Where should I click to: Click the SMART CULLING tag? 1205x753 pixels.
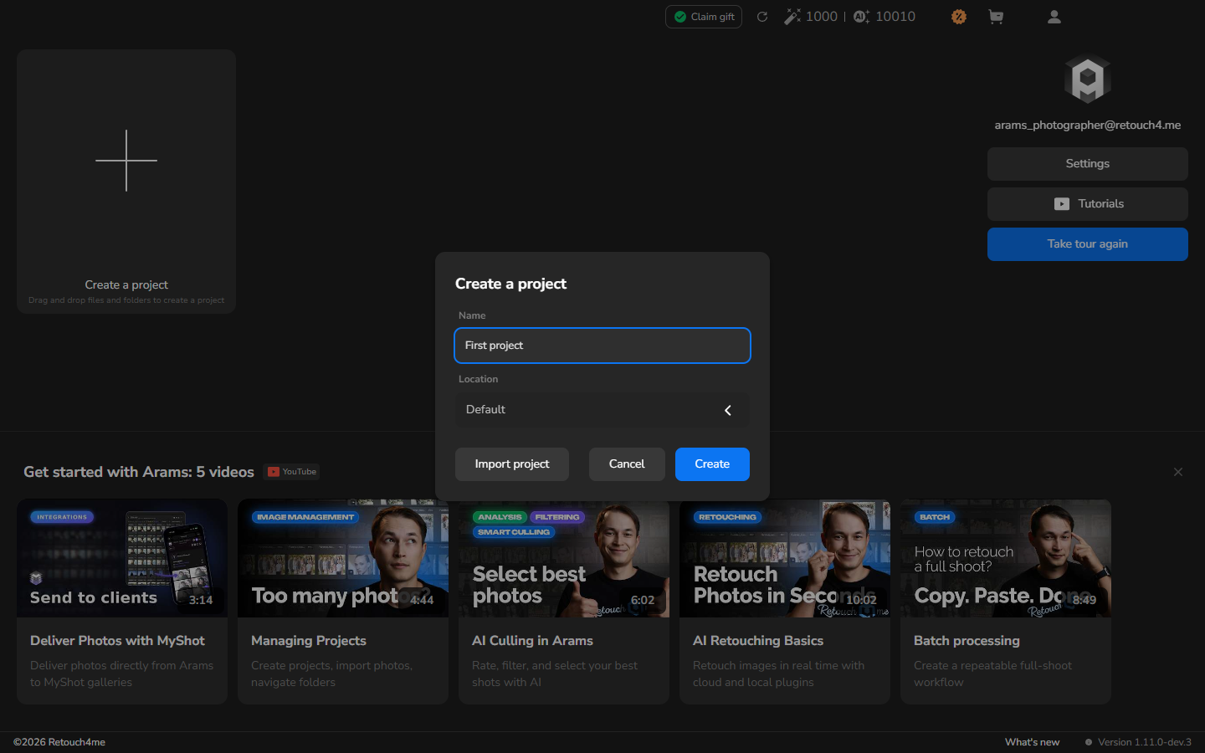pyautogui.click(x=514, y=532)
